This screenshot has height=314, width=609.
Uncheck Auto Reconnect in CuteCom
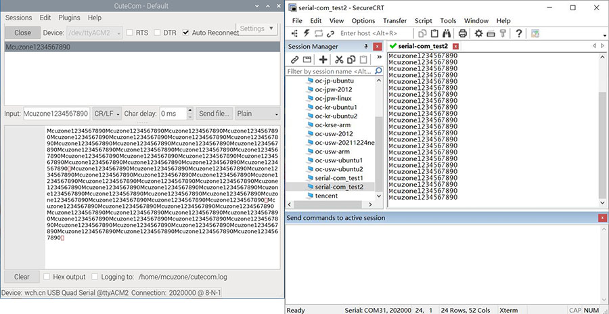coord(185,32)
